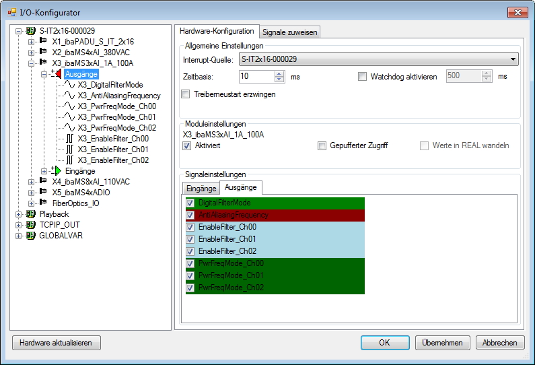This screenshot has width=535, height=365.
Task: Click the Übernehmen button
Action: click(443, 343)
